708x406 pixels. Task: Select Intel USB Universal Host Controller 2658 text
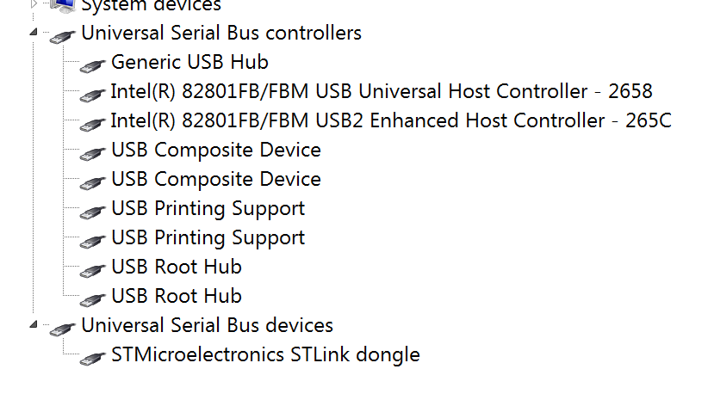[x=382, y=91]
